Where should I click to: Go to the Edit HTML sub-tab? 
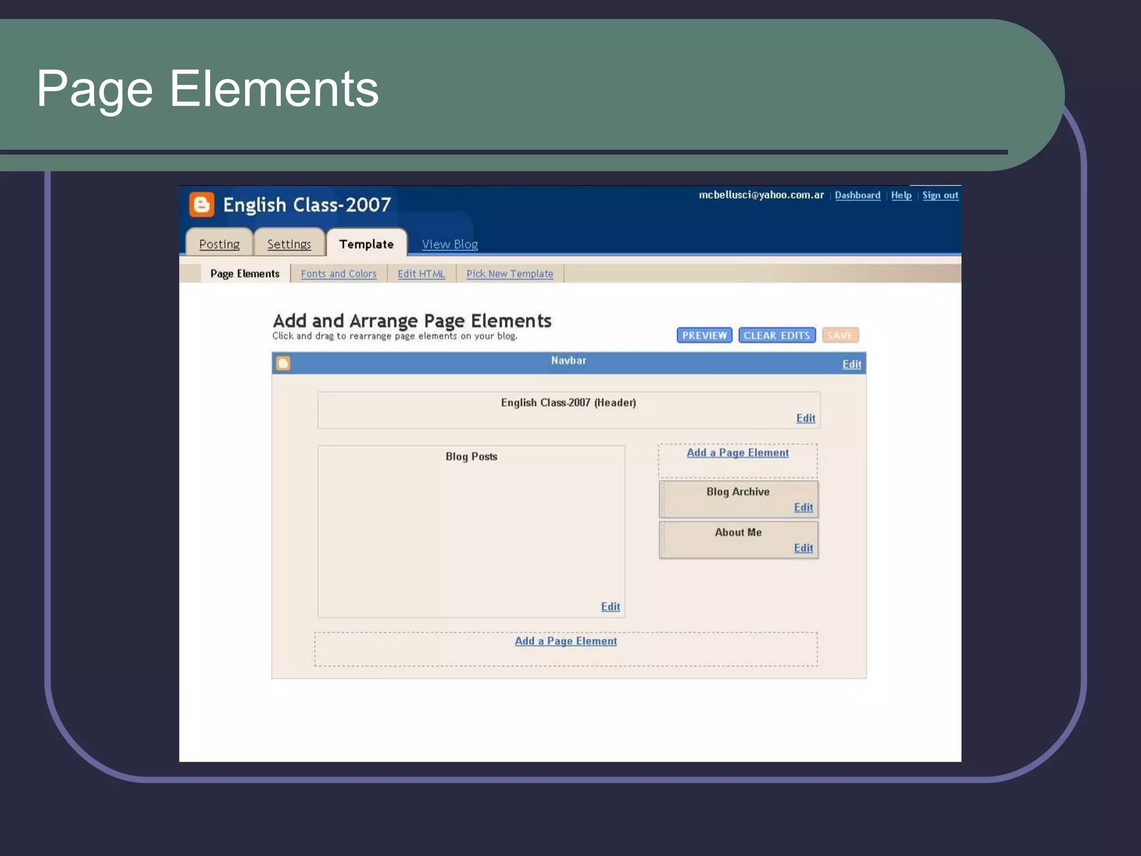[421, 274]
